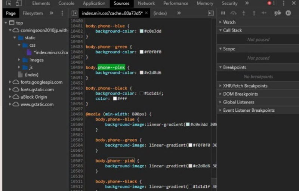Expand fonts.googleapis.com domain
This screenshot has height=191, width=299.
[x=10, y=82]
